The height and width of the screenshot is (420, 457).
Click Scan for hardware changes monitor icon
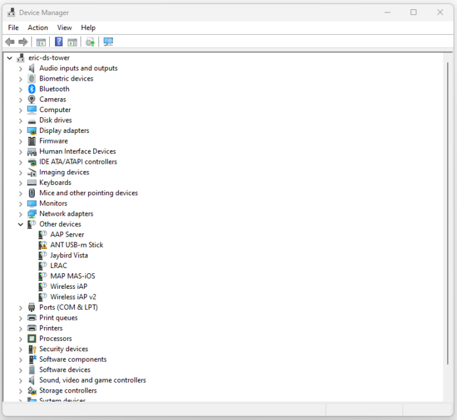(108, 42)
